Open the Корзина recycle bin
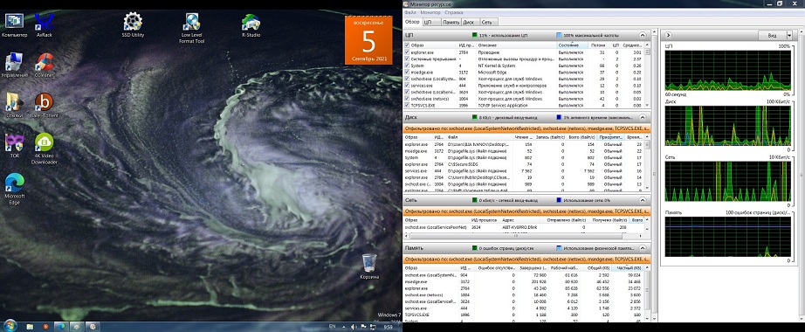 pos(369,266)
